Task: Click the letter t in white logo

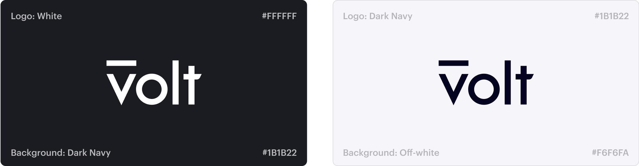Action: tap(192, 85)
